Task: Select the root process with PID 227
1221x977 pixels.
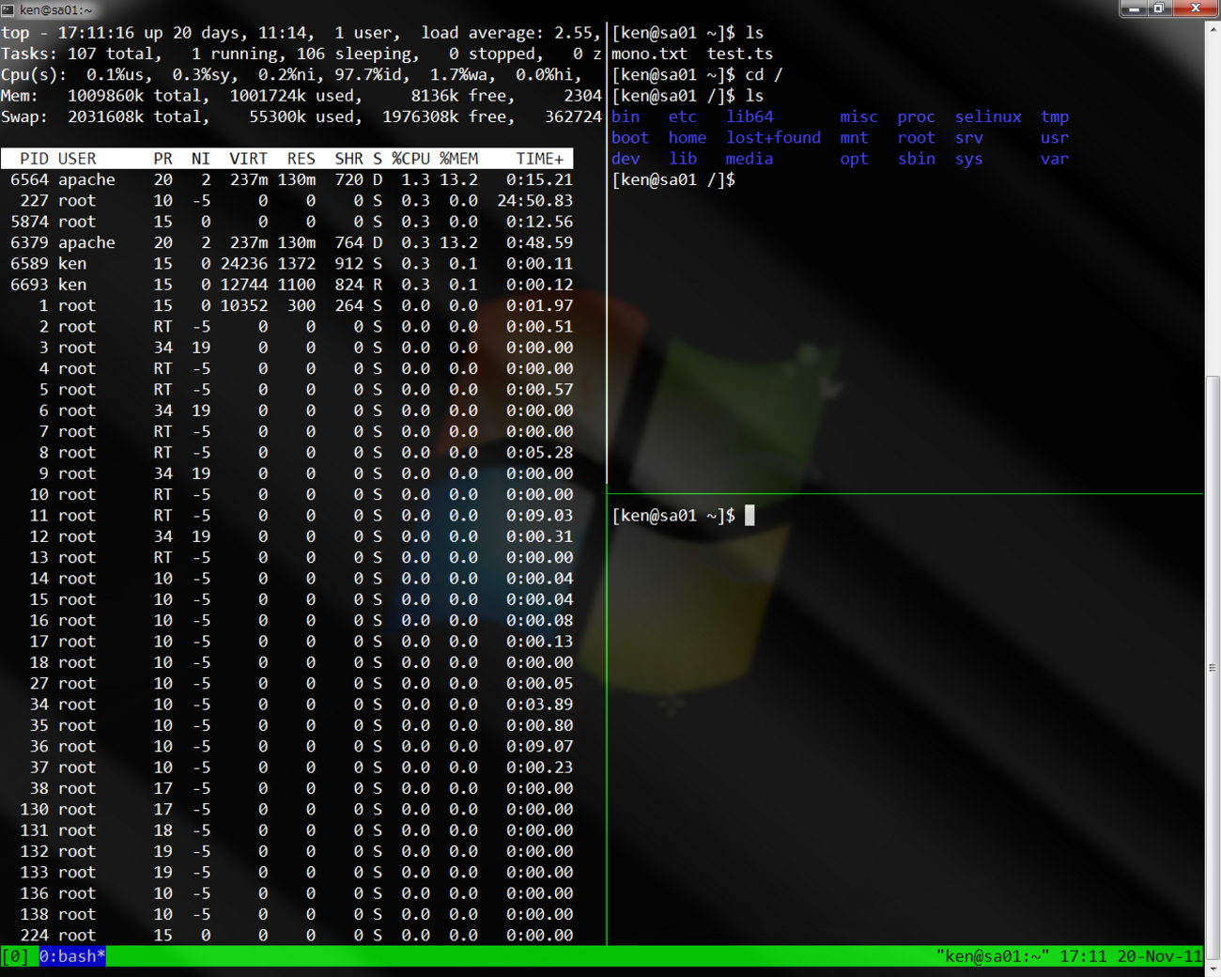Action: coord(287,201)
